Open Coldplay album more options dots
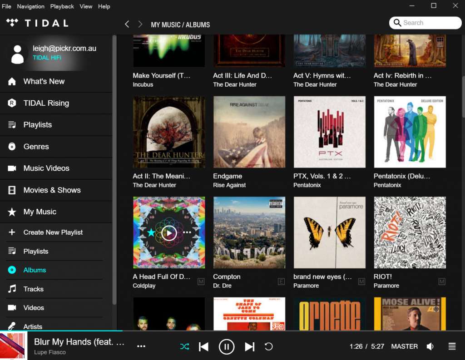The height and width of the screenshot is (360, 465). pyautogui.click(x=187, y=232)
